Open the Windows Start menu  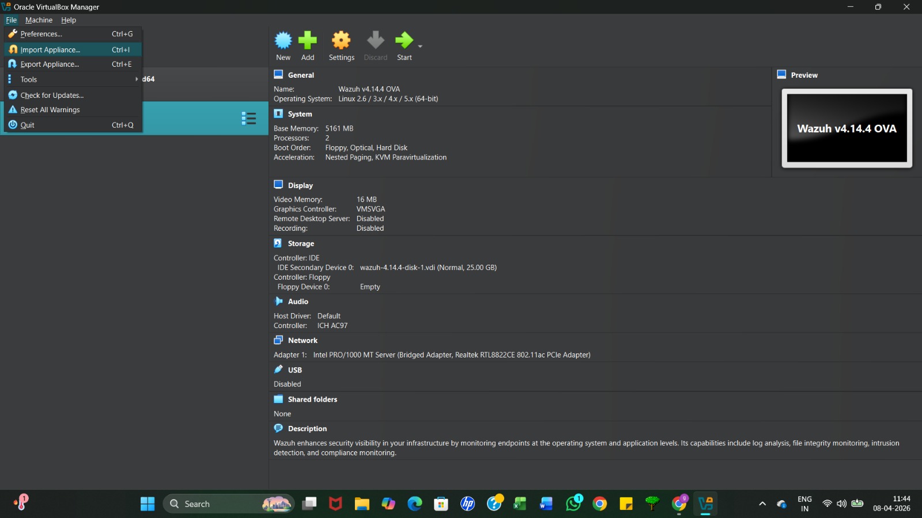coord(148,504)
